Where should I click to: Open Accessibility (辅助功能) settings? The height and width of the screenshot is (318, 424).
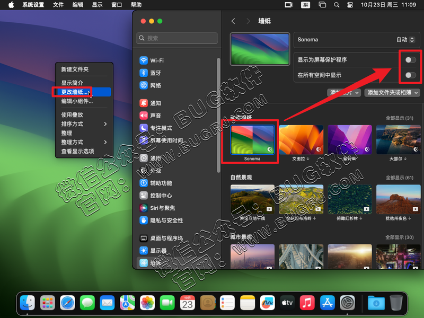156,183
